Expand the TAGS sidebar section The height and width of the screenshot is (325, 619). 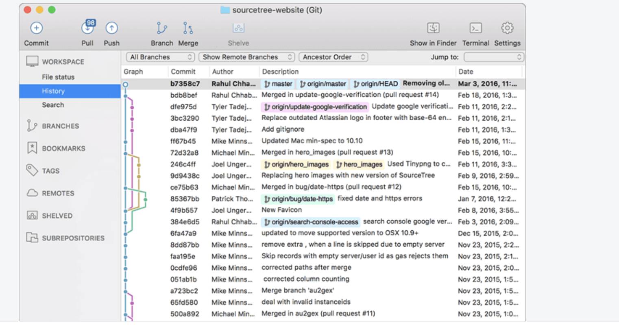(x=50, y=171)
